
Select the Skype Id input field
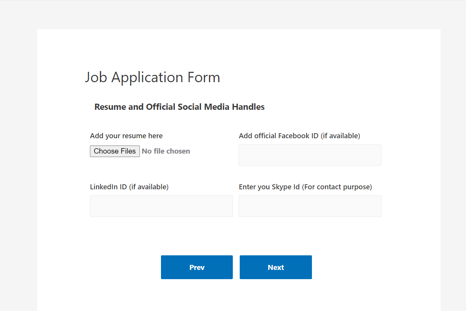[x=310, y=206]
